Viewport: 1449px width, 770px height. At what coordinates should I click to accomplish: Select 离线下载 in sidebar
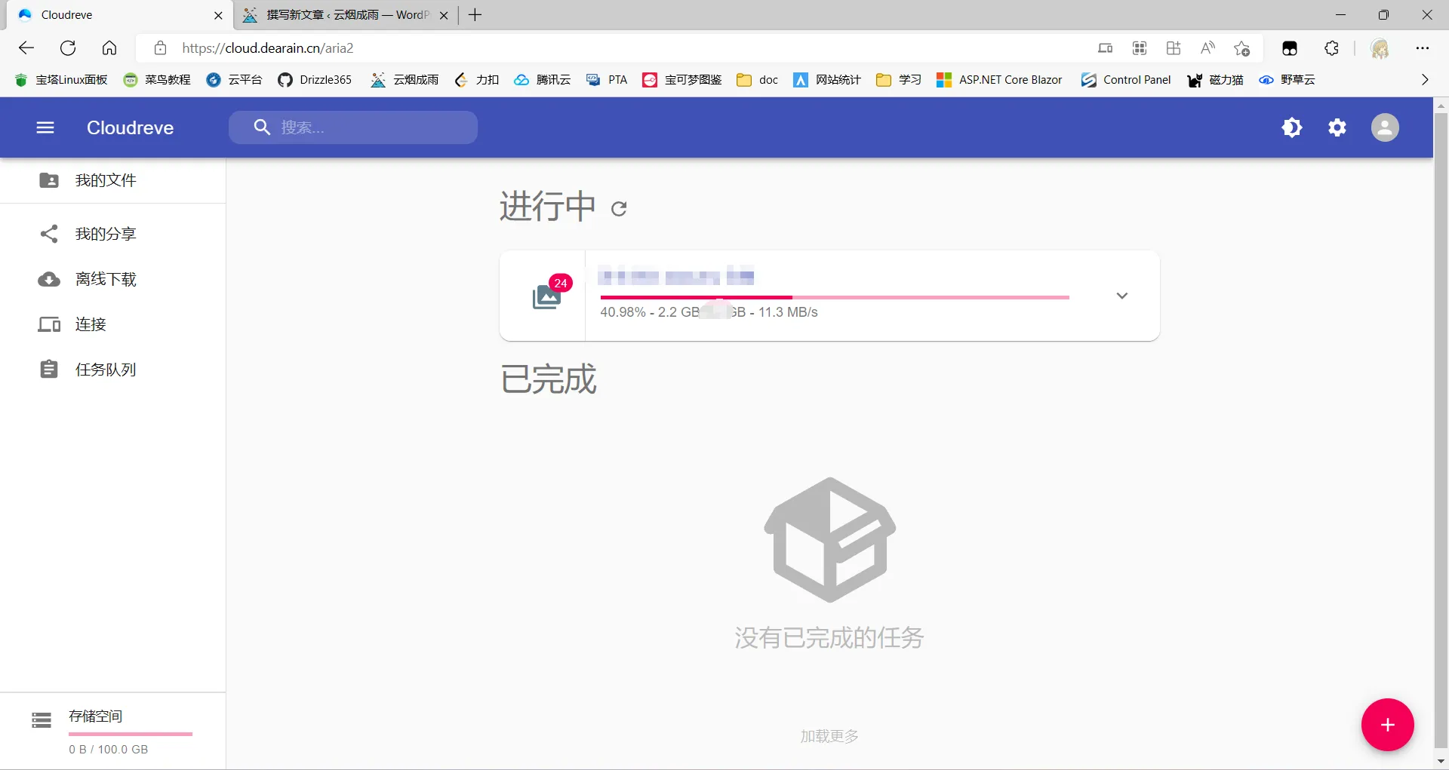(x=106, y=279)
